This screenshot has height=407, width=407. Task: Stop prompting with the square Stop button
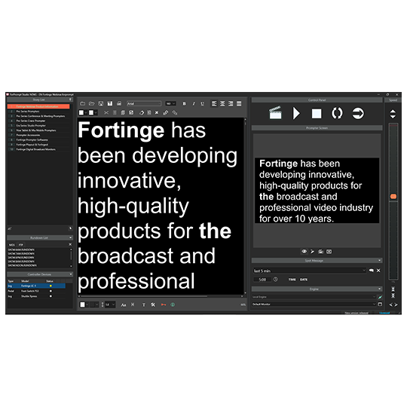[317, 113]
